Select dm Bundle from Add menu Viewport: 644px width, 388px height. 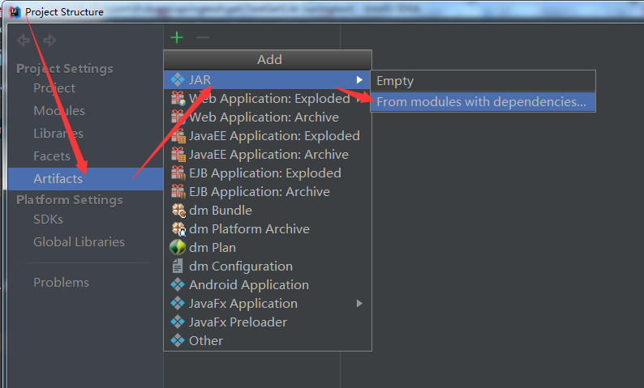tap(268, 211)
